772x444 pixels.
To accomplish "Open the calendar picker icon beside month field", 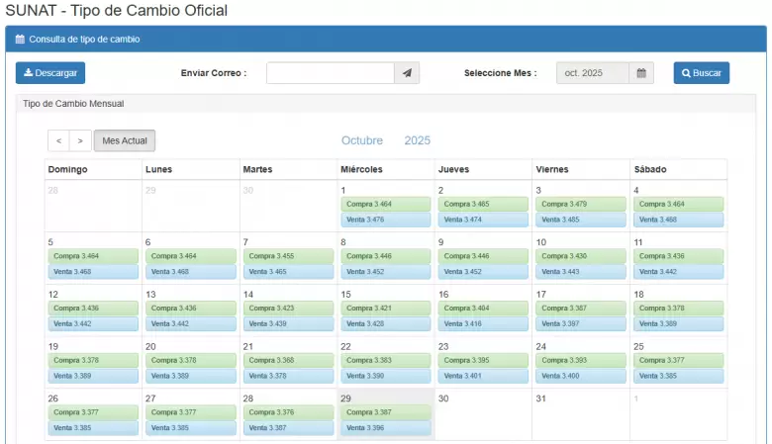I will click(x=641, y=73).
